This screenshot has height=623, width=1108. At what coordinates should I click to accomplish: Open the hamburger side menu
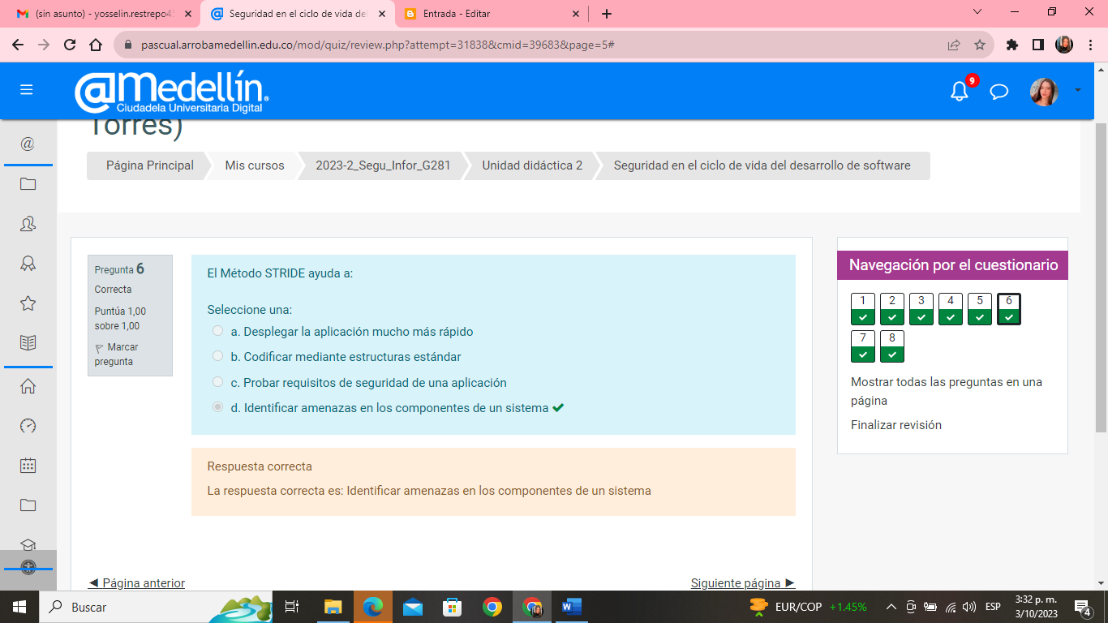pyautogui.click(x=27, y=90)
